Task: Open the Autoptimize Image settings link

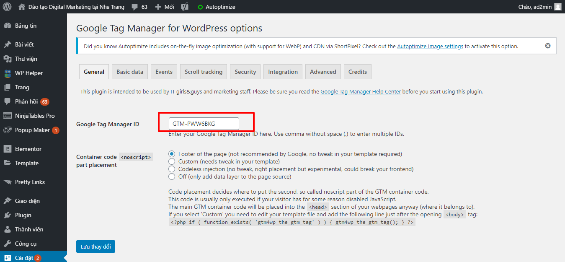Action: 430,46
